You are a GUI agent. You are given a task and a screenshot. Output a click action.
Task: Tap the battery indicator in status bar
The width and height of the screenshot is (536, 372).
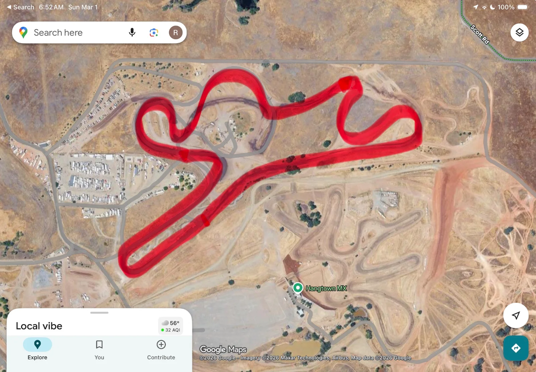coord(523,7)
